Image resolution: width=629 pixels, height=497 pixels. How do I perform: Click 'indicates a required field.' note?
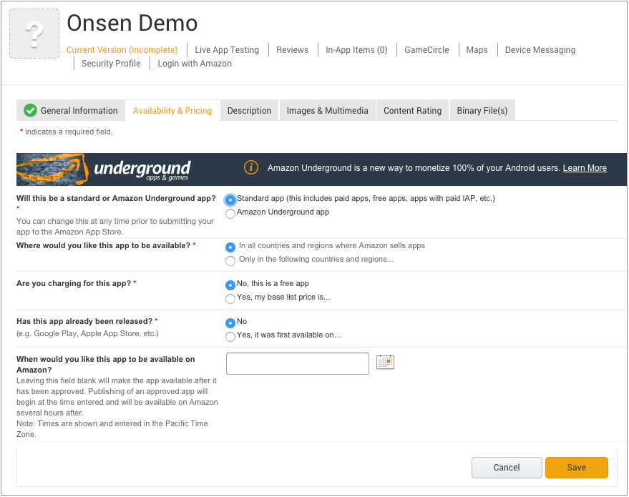(x=69, y=132)
